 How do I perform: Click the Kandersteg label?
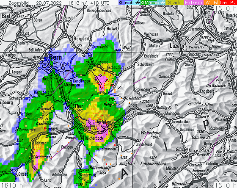[88, 175]
